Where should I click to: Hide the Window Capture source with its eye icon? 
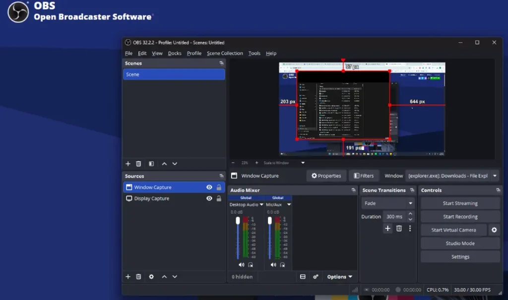pos(209,187)
